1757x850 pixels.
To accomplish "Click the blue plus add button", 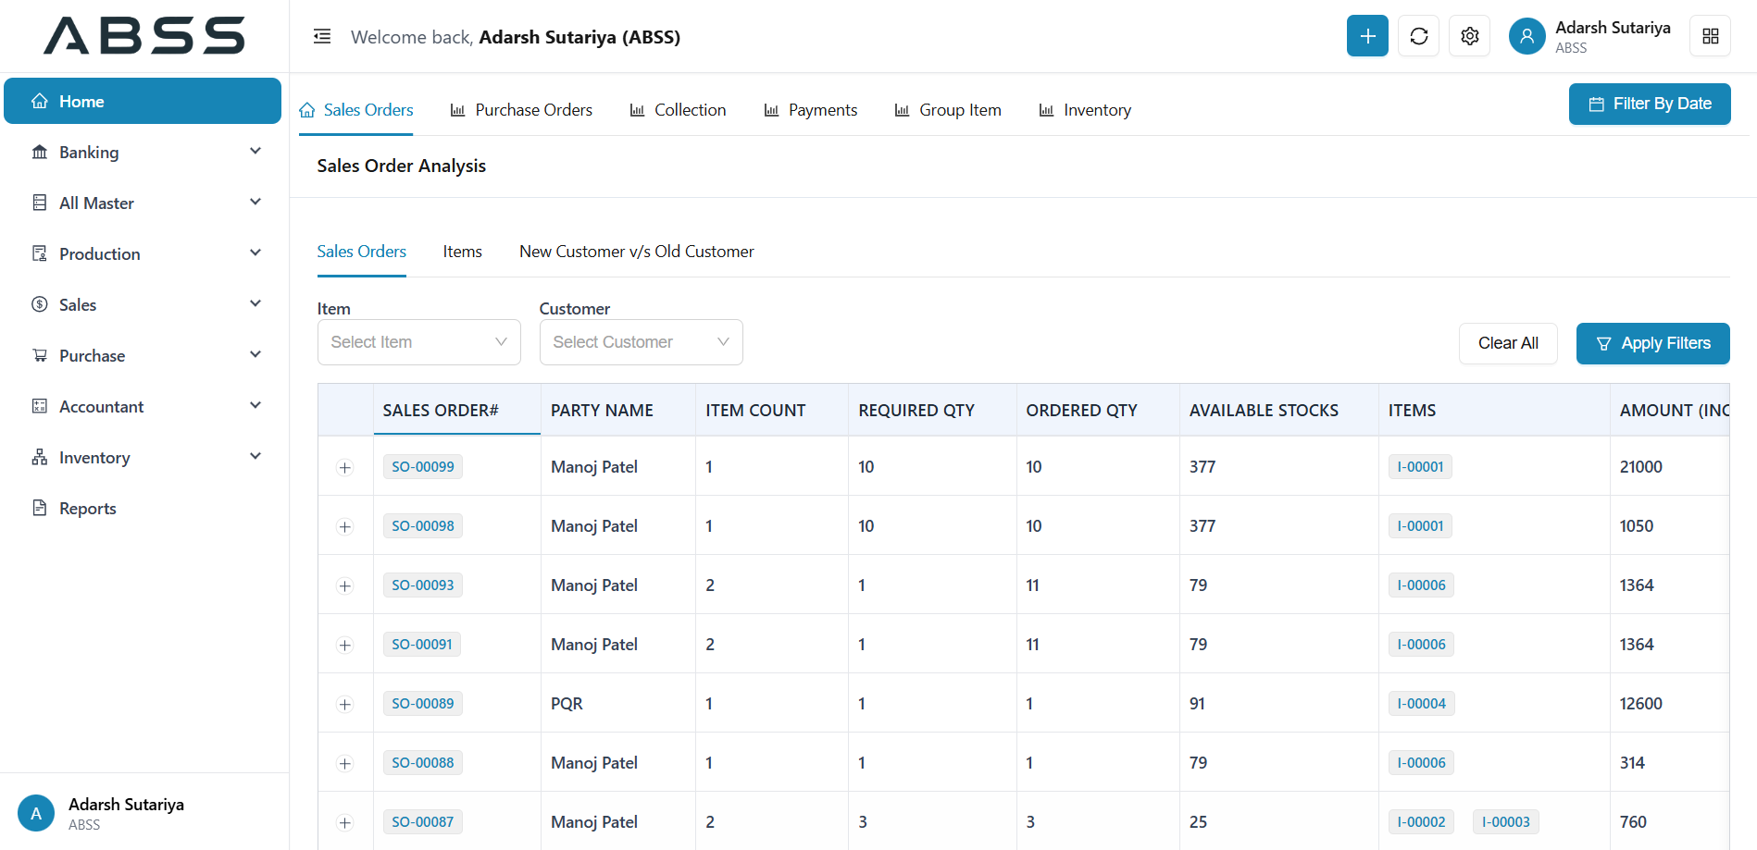I will (x=1366, y=36).
